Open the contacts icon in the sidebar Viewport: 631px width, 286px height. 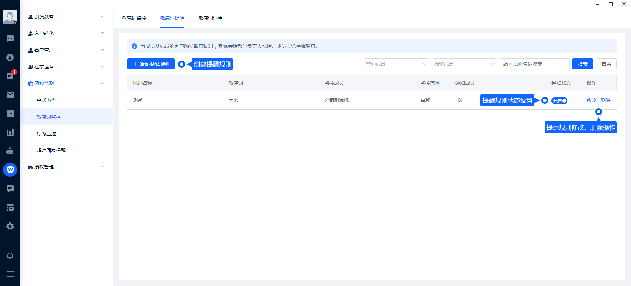(10, 57)
